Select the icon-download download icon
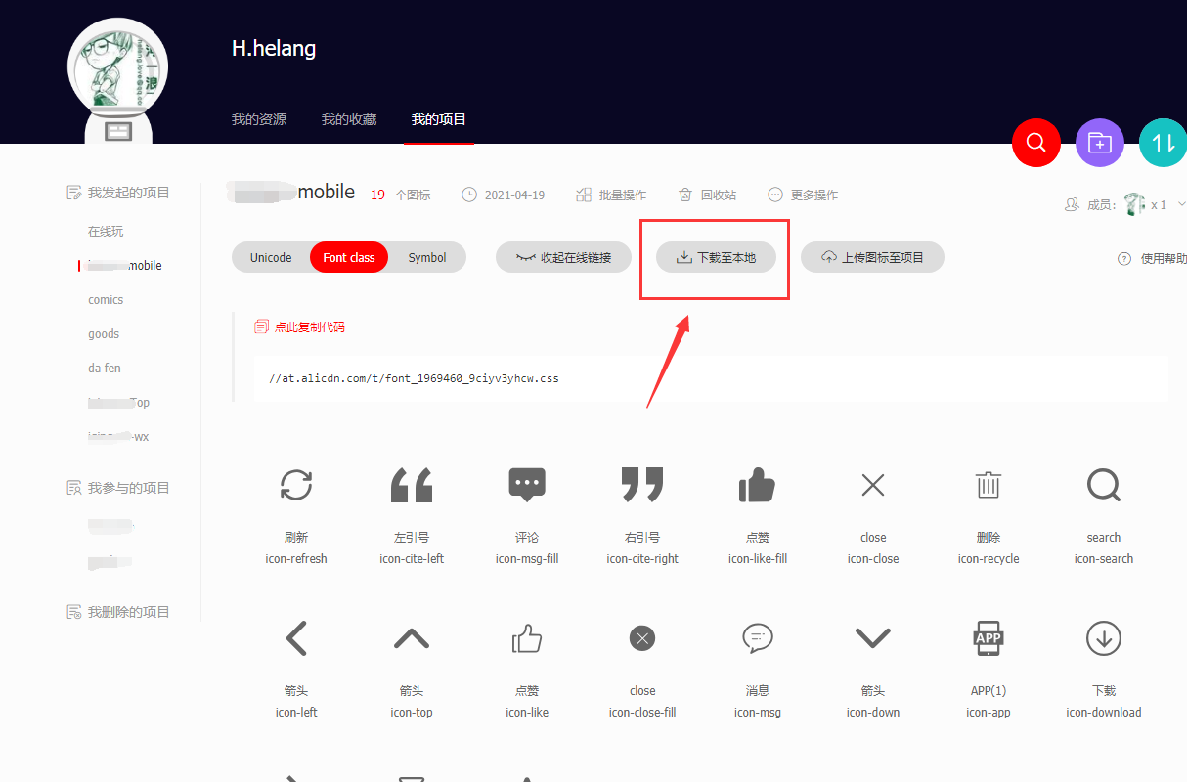The image size is (1187, 782). point(1104,638)
